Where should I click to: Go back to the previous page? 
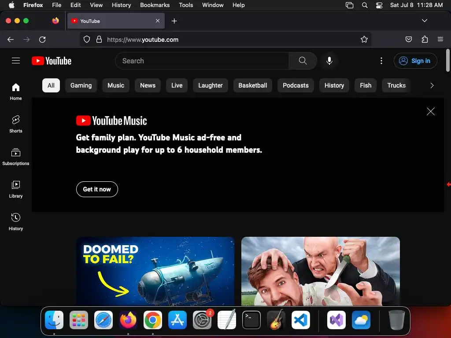(x=11, y=39)
